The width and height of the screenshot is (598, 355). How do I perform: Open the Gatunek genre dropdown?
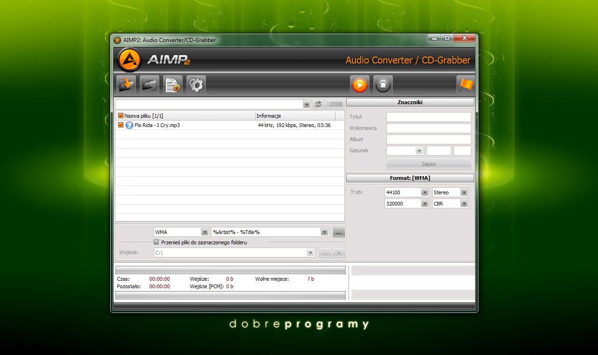[x=419, y=150]
